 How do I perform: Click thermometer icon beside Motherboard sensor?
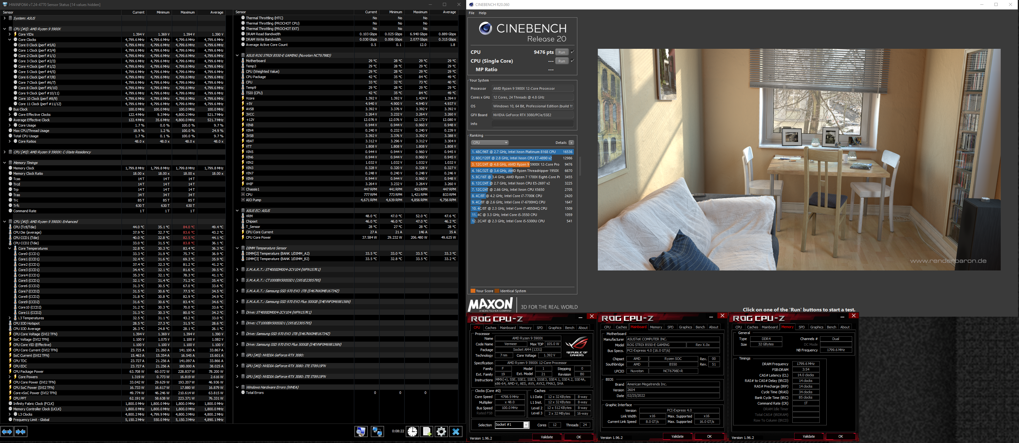(x=243, y=61)
